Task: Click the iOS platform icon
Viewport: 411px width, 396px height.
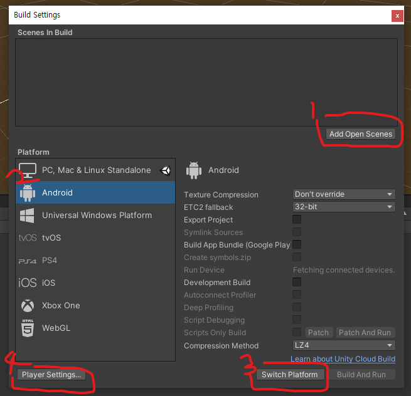Action: (28, 283)
